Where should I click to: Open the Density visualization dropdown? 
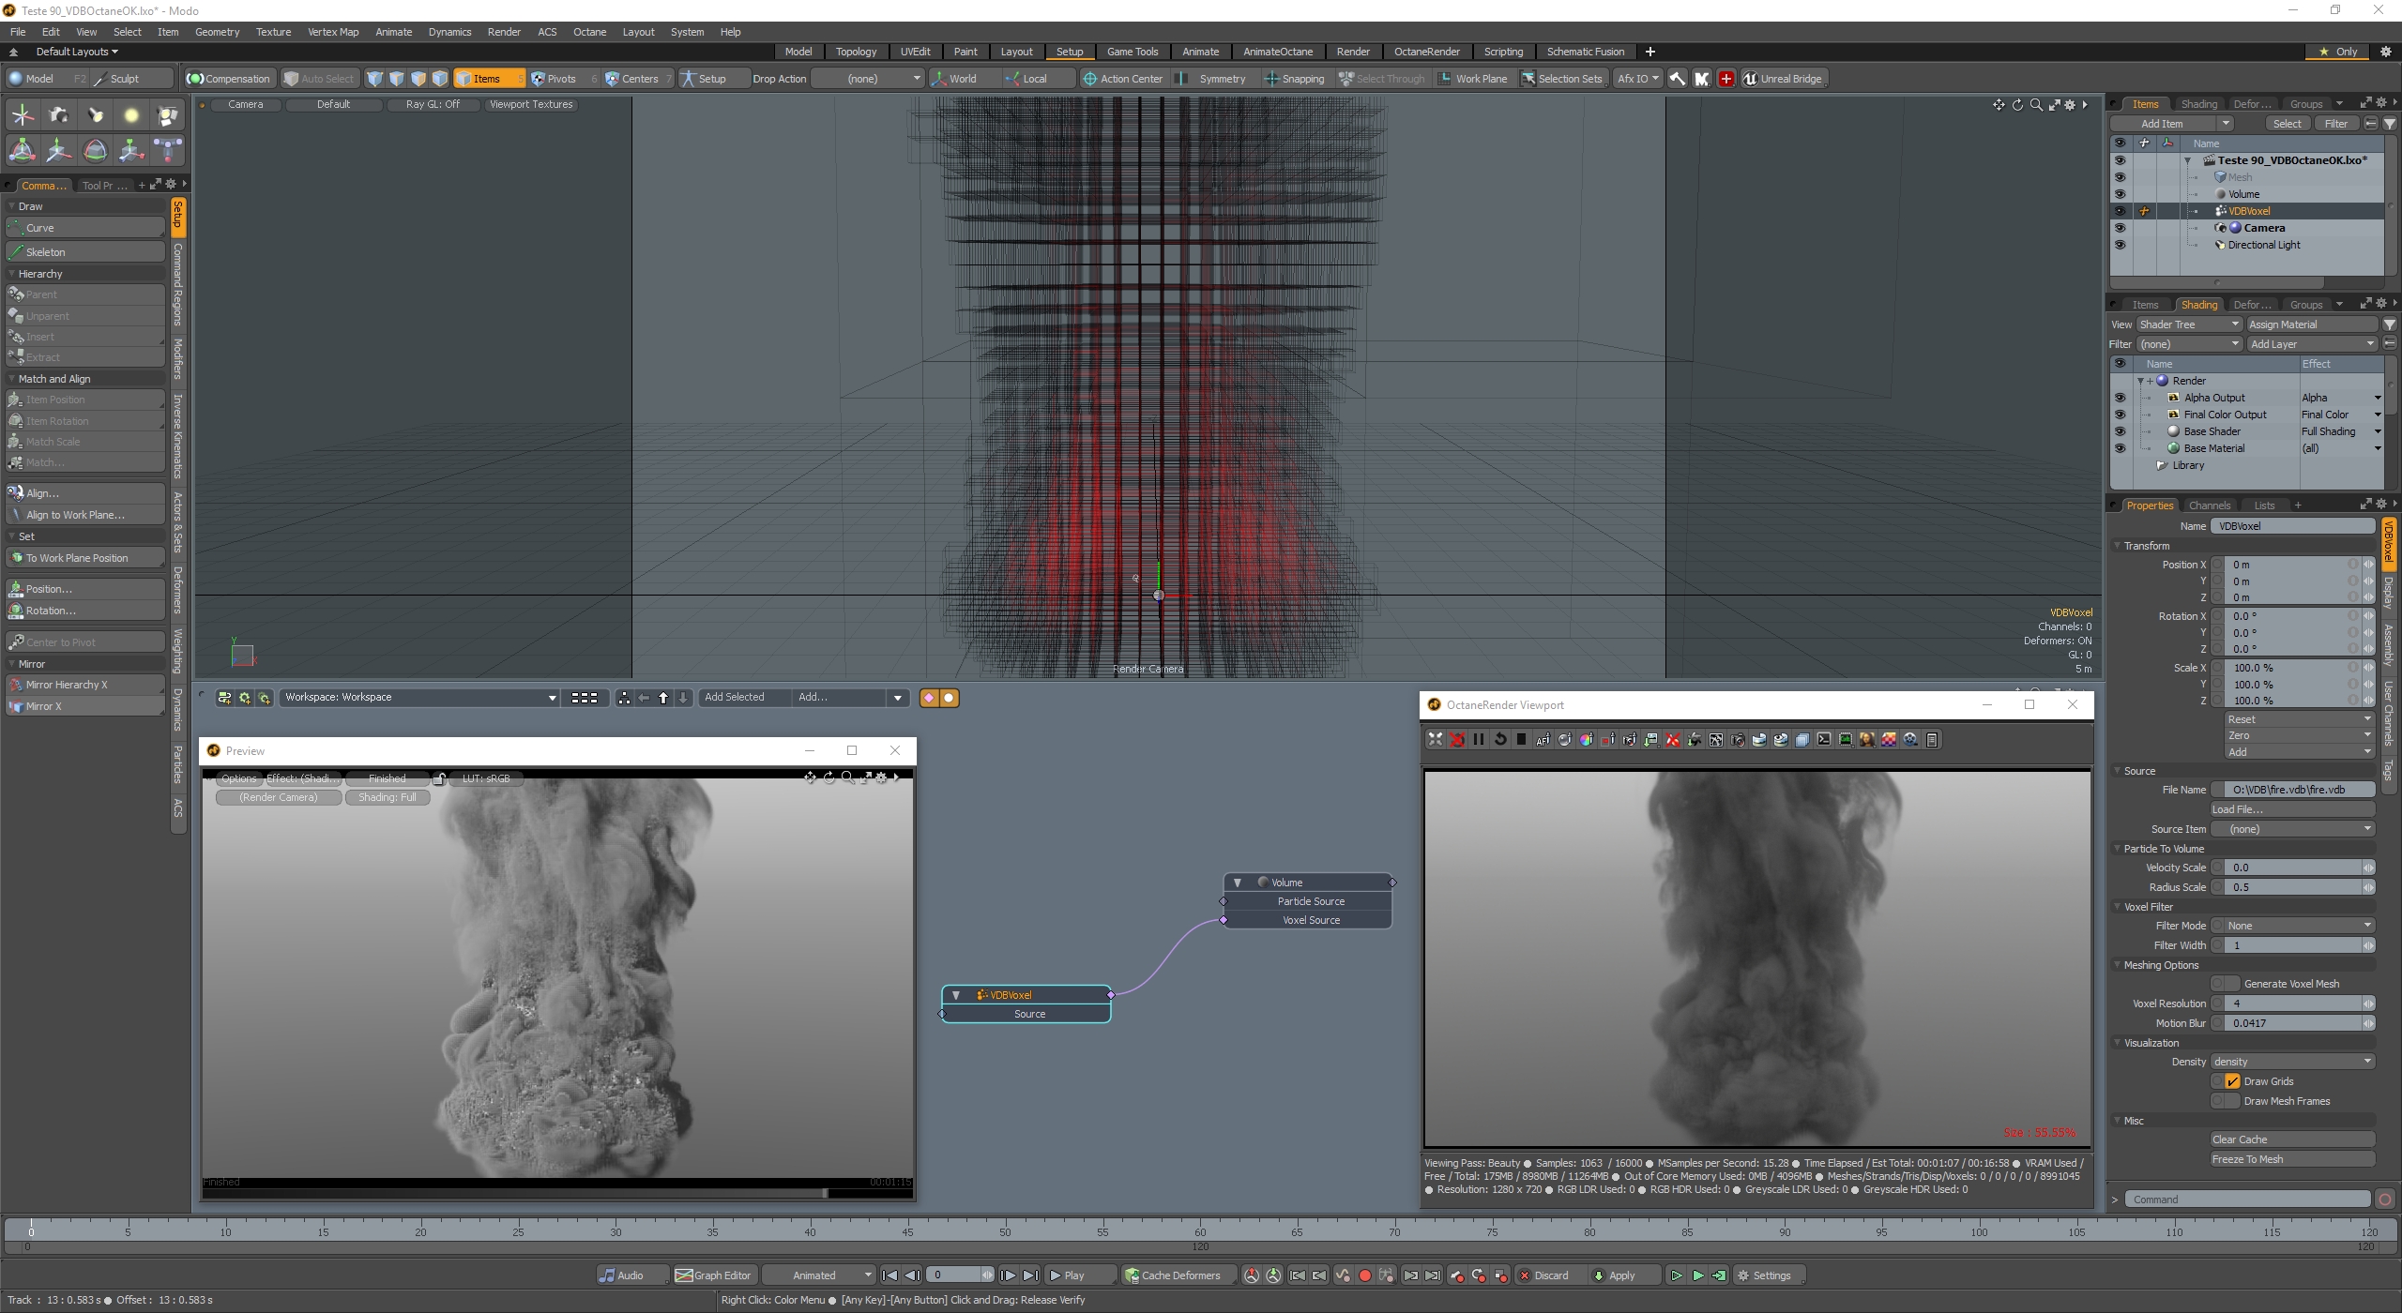(2291, 1062)
